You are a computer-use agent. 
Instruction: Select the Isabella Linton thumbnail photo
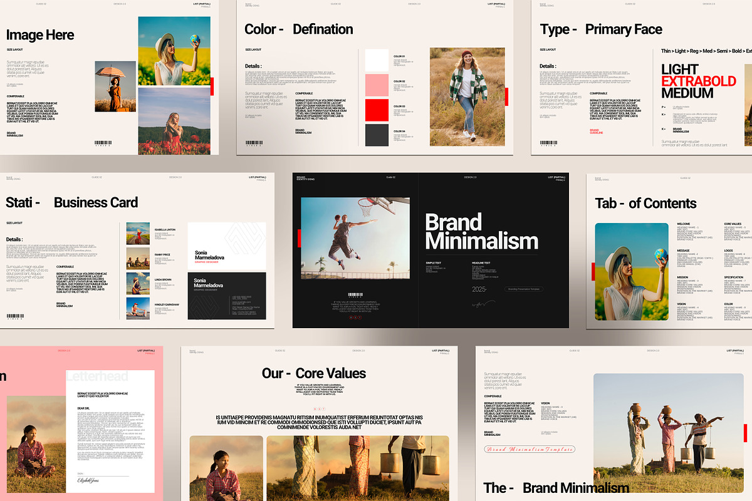[x=137, y=234]
